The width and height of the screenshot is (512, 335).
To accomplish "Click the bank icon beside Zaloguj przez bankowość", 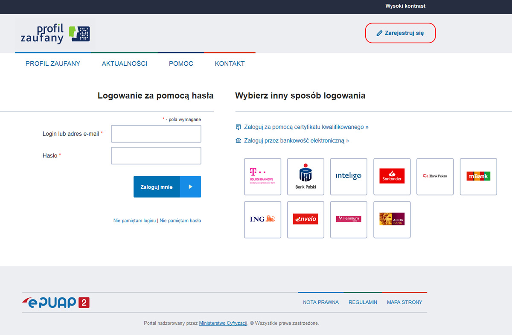I will 239,140.
